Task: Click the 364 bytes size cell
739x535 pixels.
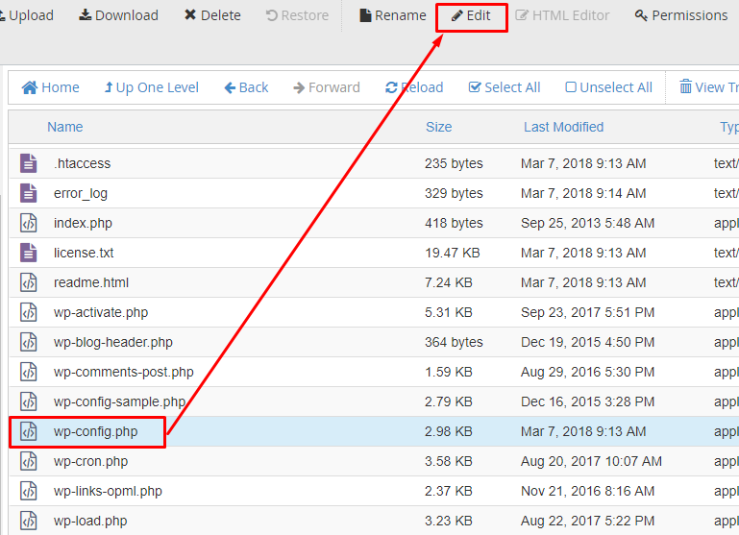Action: 454,342
